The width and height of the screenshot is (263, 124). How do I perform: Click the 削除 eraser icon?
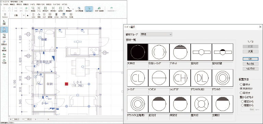(26, 8)
